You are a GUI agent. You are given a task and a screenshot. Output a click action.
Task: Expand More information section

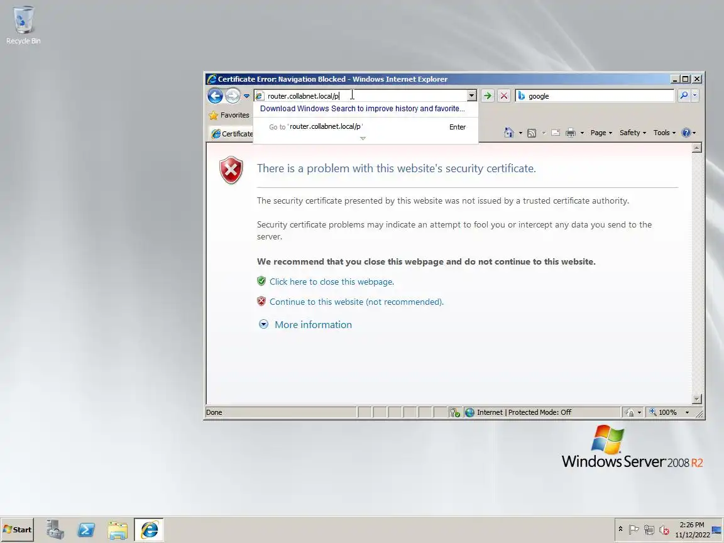click(x=263, y=324)
